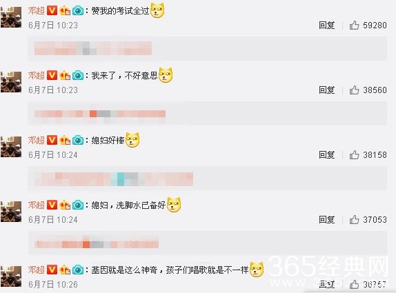
Task: Open blurred reply under first comment
Action: pyautogui.click(x=93, y=48)
